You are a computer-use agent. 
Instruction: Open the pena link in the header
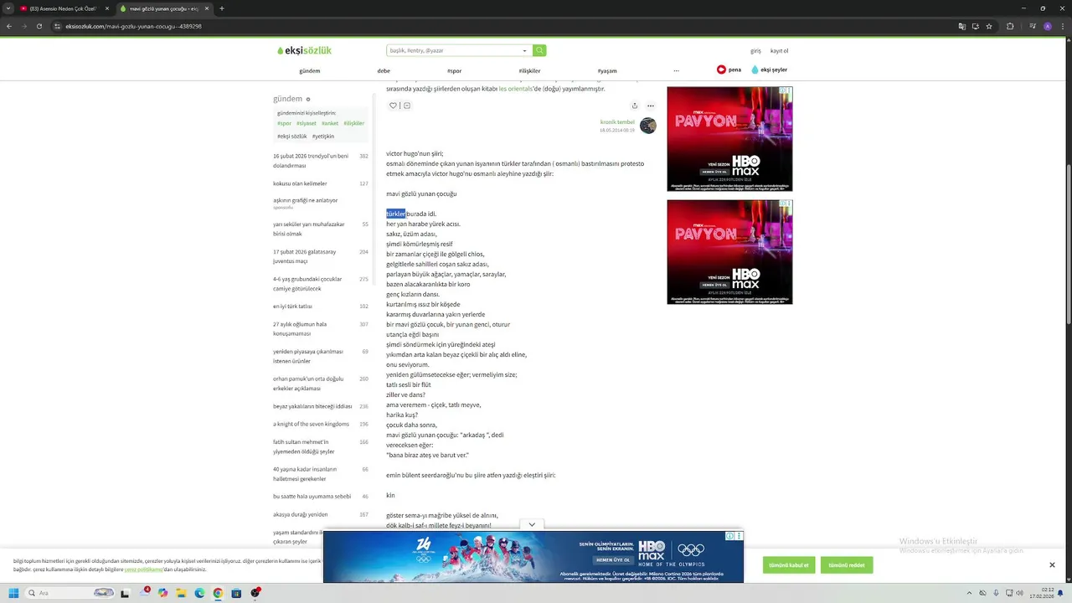729,70
